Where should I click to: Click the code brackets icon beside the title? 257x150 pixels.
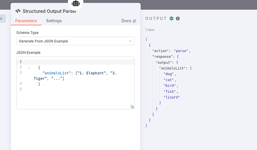click(x=18, y=11)
